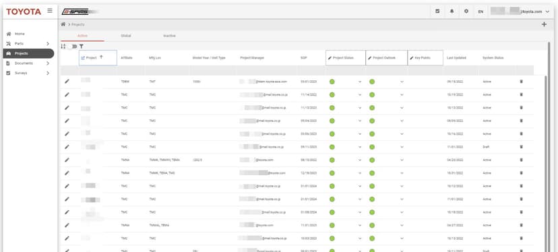Open settings gear in top bar
The width and height of the screenshot is (558, 252).
(466, 11)
